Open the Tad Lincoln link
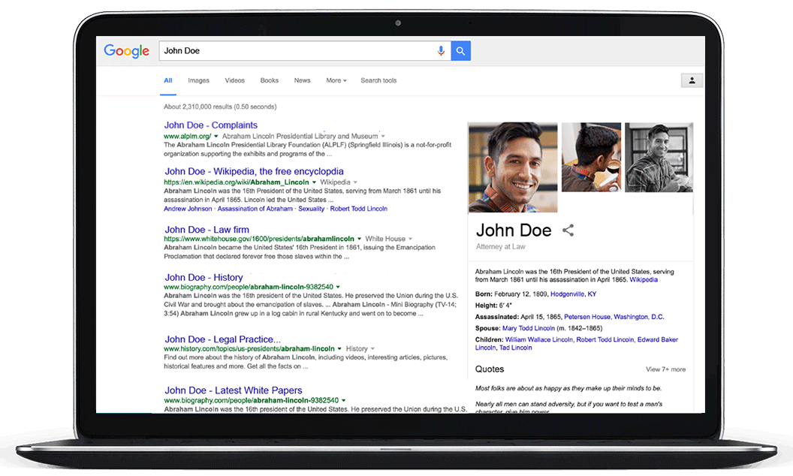Viewport: 793px width, 476px height. 515,348
